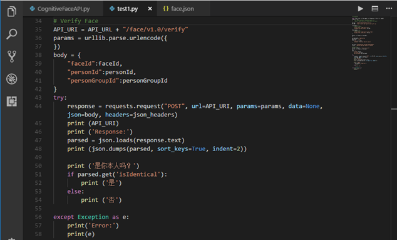This screenshot has width=397, height=240.
Task: Open the More Actions ellipsis menu
Action: click(389, 8)
